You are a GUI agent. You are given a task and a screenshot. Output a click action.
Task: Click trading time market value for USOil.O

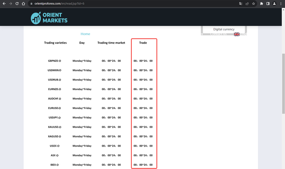click(111, 146)
